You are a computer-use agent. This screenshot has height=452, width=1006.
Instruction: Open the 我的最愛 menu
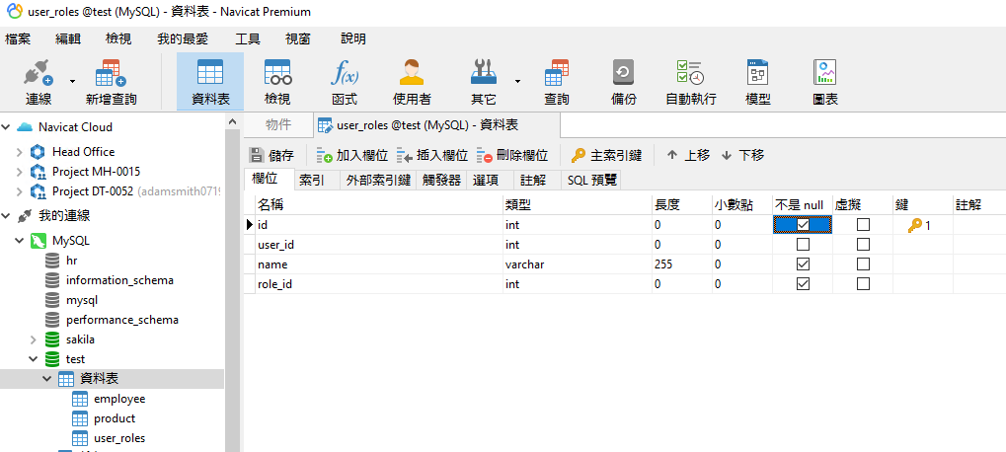pyautogui.click(x=183, y=39)
